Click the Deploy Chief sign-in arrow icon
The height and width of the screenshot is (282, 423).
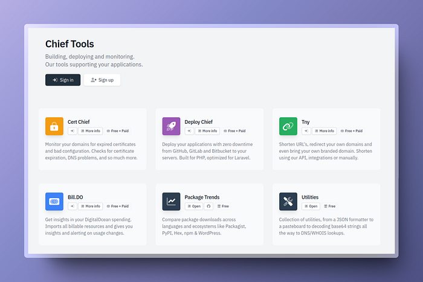click(189, 131)
